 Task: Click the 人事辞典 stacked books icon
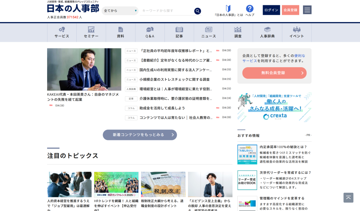click(268, 30)
